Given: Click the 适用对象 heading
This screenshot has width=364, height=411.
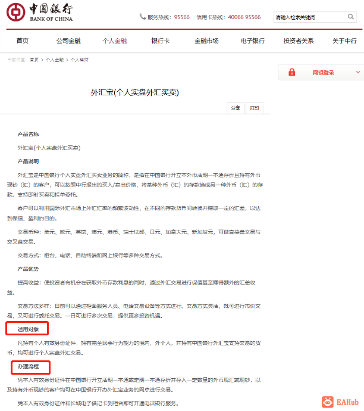Looking at the screenshot, I should (28, 329).
